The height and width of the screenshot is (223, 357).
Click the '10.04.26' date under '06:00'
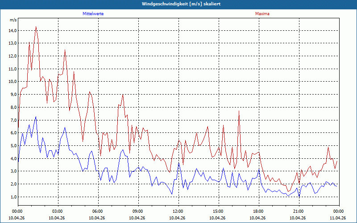pos(97,218)
